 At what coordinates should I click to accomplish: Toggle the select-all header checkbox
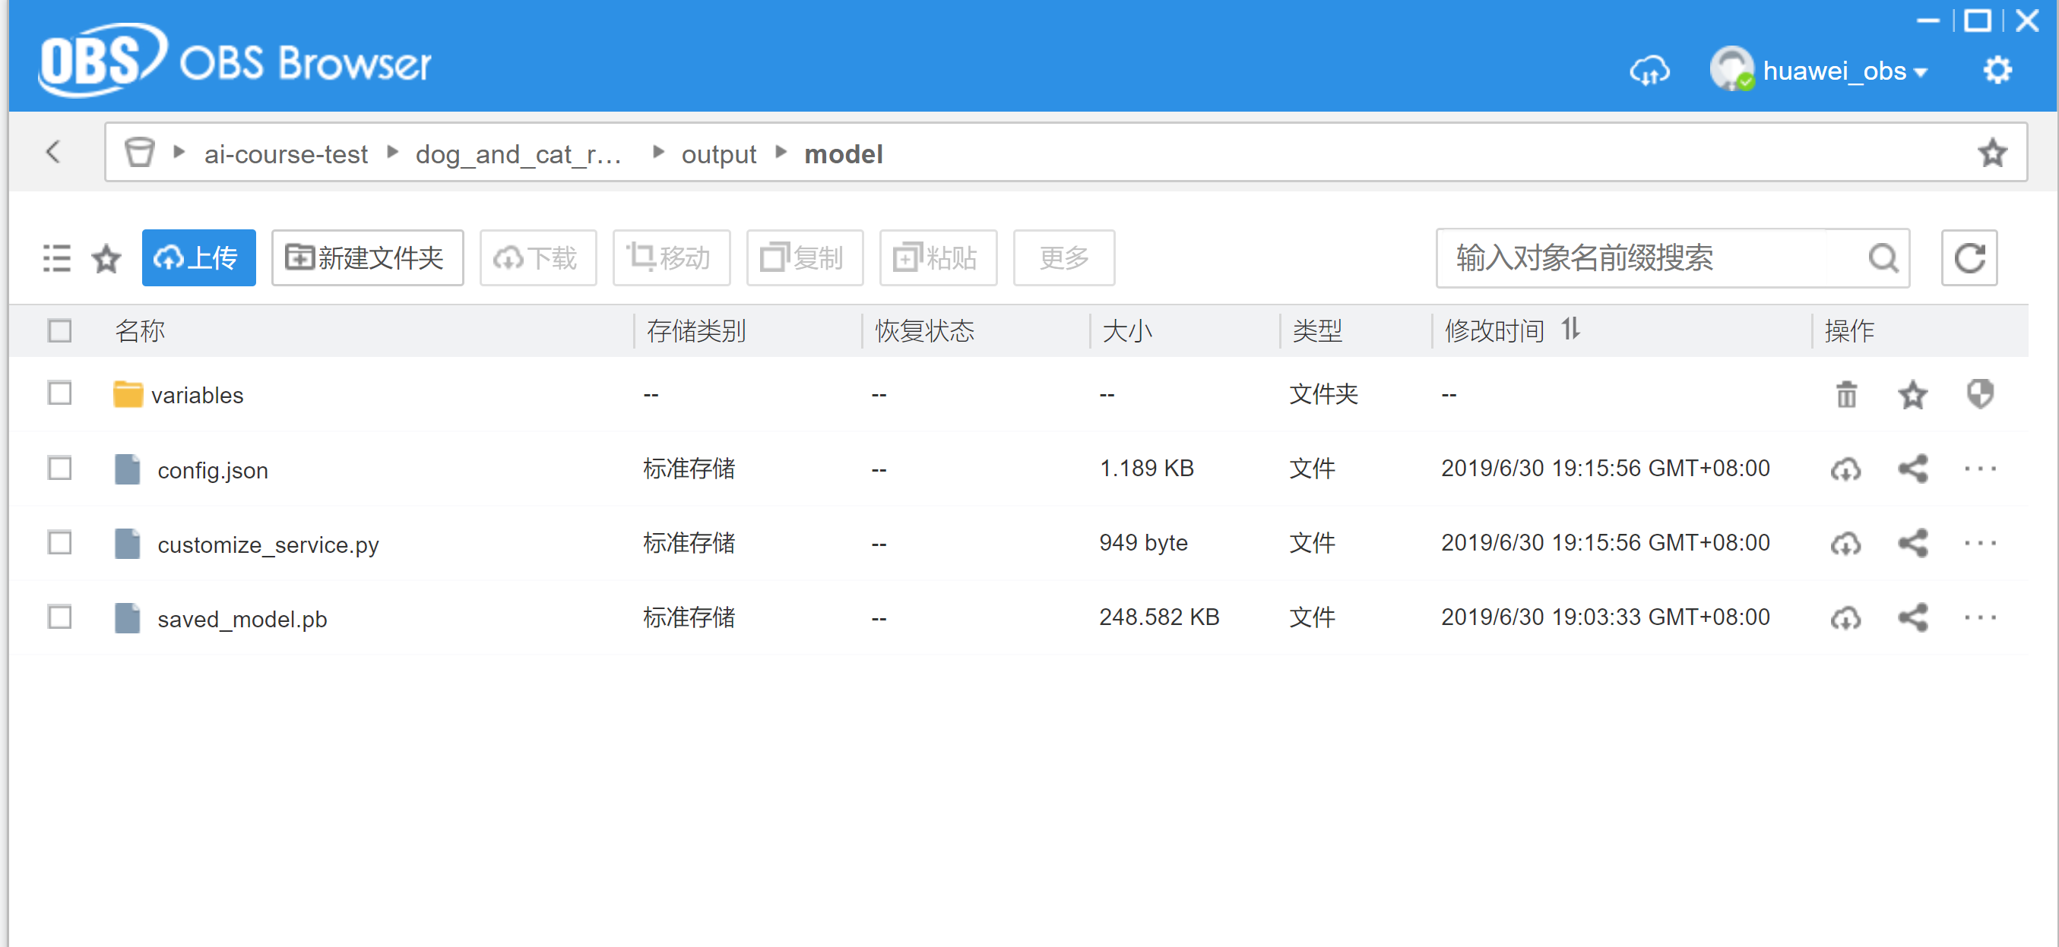tap(60, 330)
